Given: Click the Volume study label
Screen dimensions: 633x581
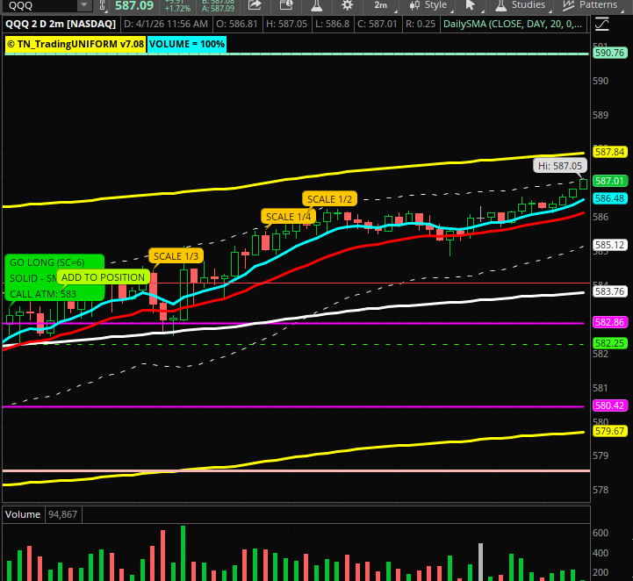Looking at the screenshot, I should tap(23, 514).
